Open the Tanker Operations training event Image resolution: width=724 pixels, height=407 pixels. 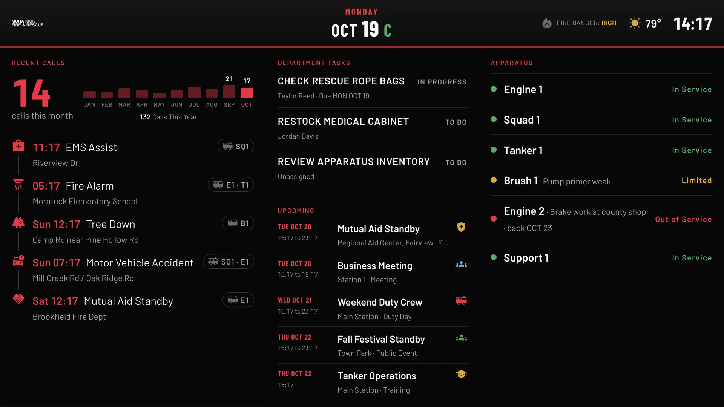372,382
